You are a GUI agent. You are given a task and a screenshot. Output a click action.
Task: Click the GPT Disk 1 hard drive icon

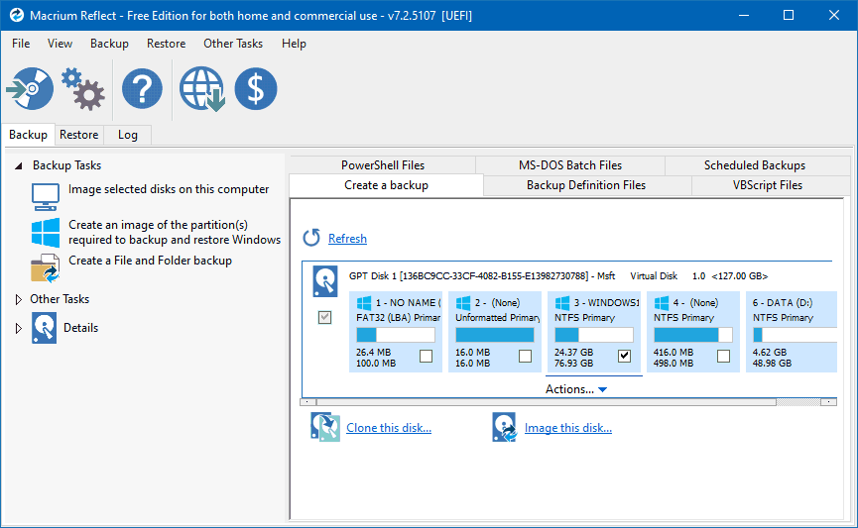[x=325, y=281]
